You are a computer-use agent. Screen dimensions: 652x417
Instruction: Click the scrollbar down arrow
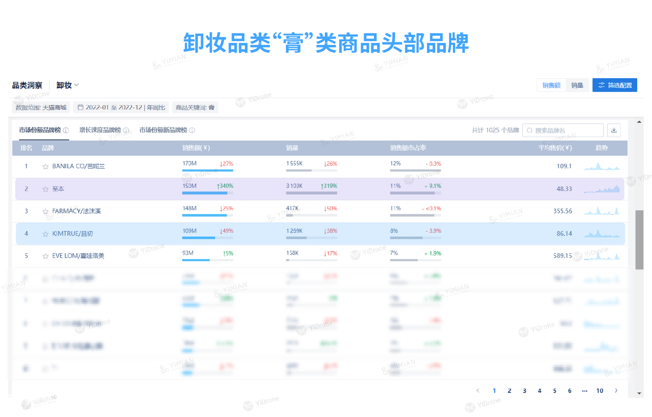coord(639,393)
